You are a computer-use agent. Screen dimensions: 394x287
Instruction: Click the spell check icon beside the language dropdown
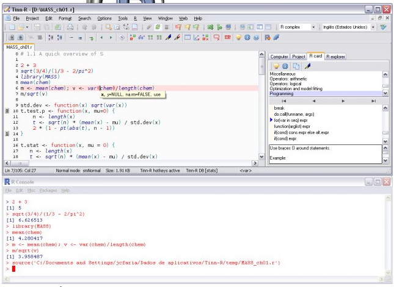pyautogui.click(x=383, y=27)
